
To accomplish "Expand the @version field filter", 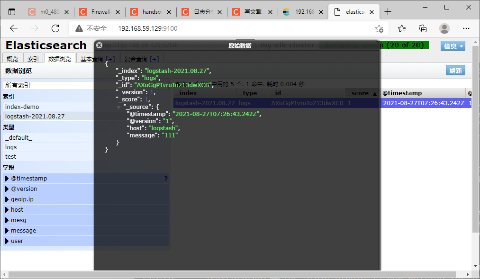I will tap(7, 189).
